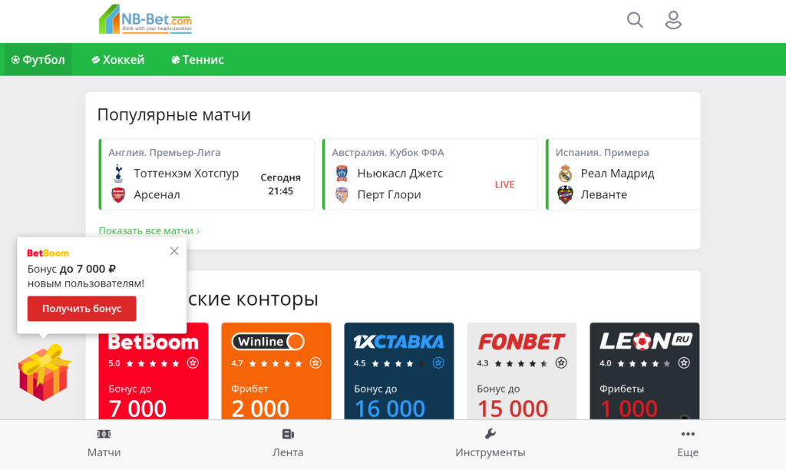Click the BetBoom card rating badge icon
786x470 pixels.
point(193,362)
